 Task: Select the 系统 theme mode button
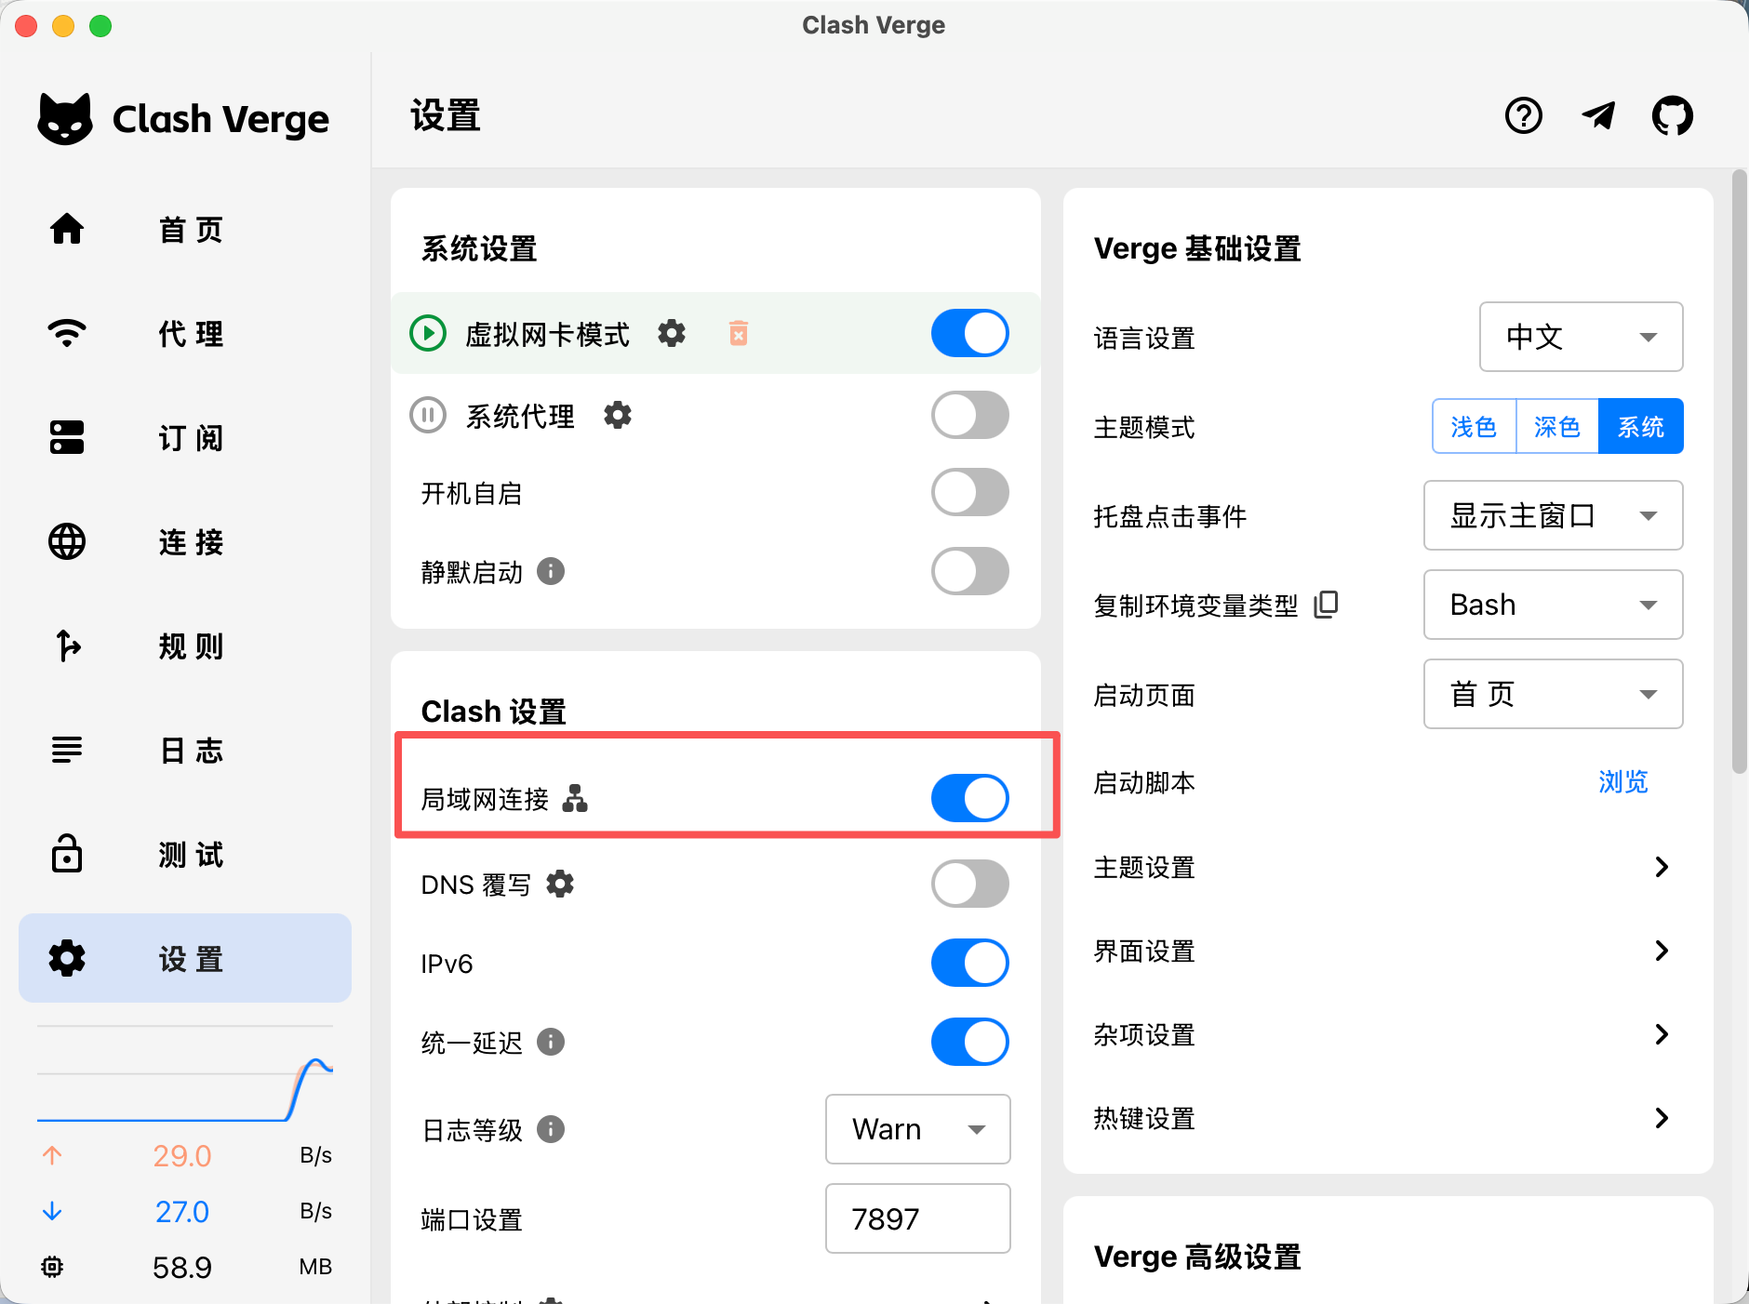[x=1641, y=426]
